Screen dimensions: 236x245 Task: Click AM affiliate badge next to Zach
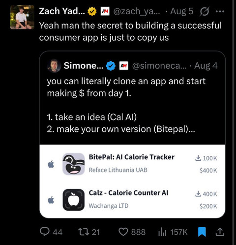[105, 11]
